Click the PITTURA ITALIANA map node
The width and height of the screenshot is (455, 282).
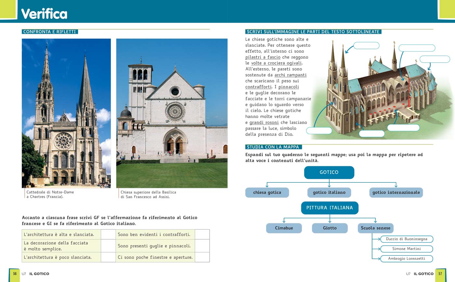(330, 208)
